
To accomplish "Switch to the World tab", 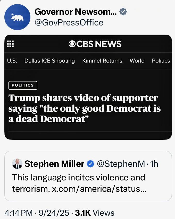I will click(x=137, y=61).
